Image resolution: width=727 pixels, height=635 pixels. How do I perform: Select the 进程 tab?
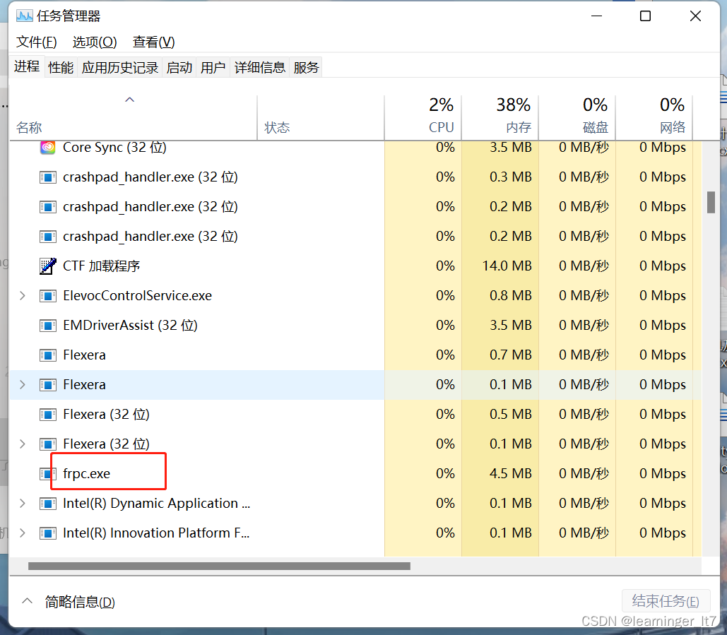tap(27, 66)
